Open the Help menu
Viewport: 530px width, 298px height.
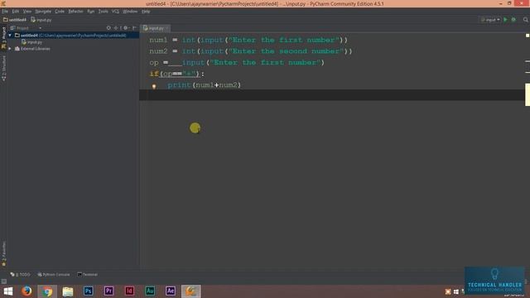tap(146, 11)
